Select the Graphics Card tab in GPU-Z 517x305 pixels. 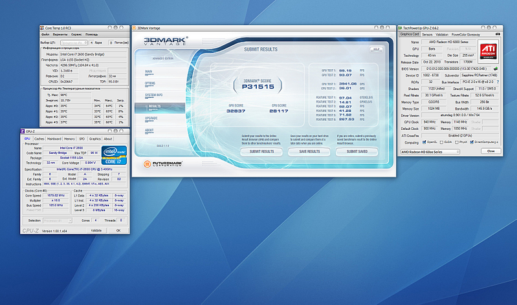[409, 34]
